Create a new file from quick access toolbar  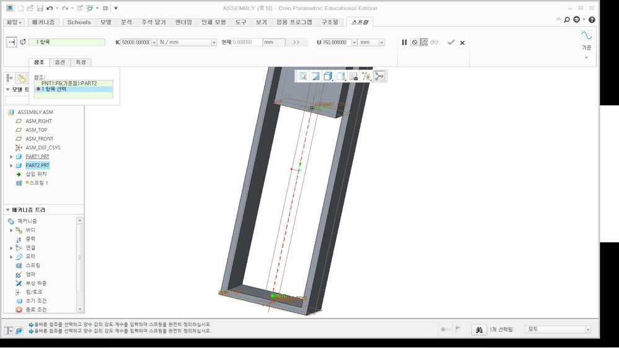click(20, 8)
